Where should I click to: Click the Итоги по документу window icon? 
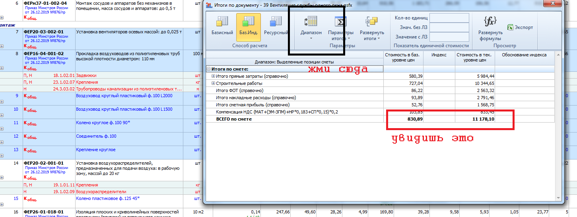coord(209,5)
